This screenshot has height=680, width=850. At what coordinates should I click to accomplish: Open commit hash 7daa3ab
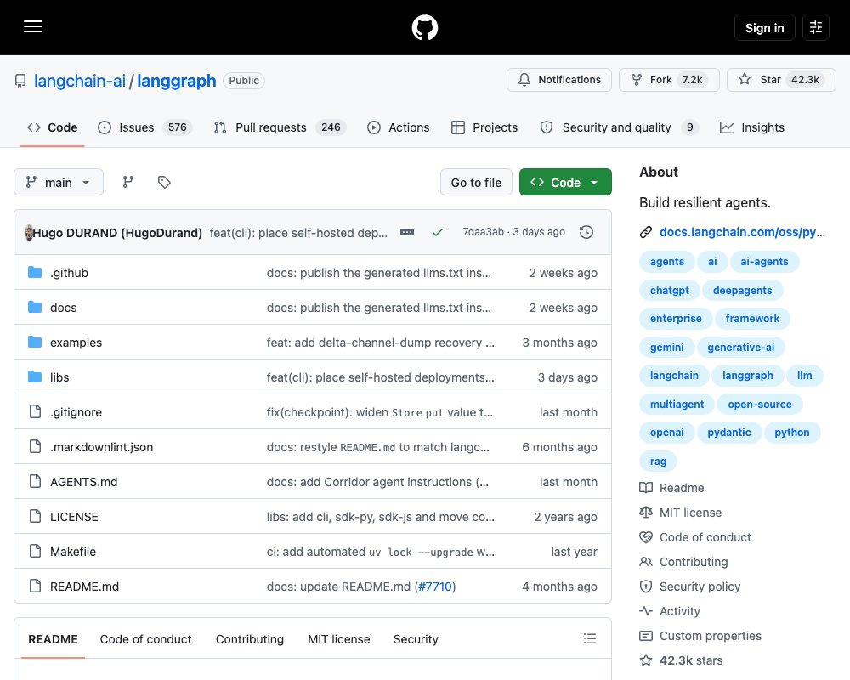click(483, 232)
